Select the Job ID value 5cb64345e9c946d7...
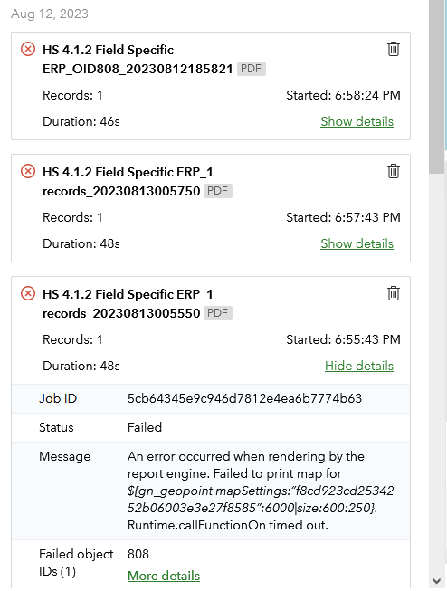Viewport: 447px width, 591px height. [x=244, y=398]
